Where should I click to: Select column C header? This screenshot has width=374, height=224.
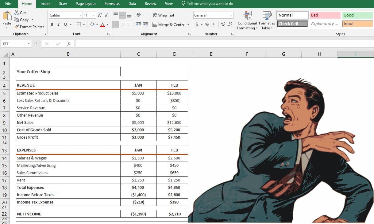click(138, 54)
